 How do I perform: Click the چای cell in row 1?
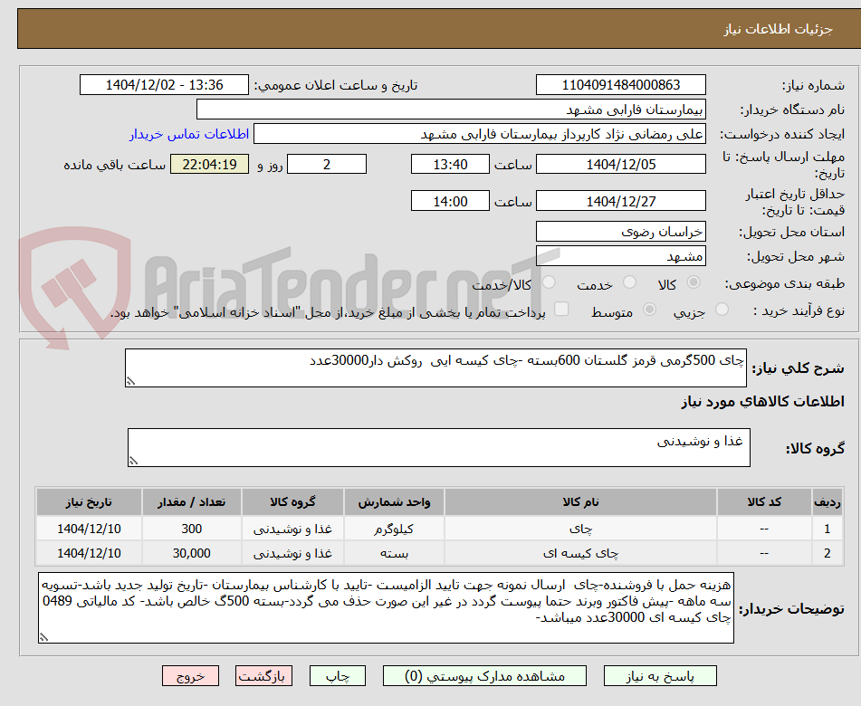(580, 529)
